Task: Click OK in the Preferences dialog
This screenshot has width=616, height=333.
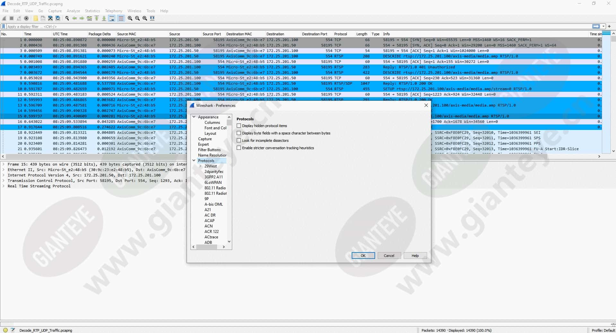Action: 363,256
